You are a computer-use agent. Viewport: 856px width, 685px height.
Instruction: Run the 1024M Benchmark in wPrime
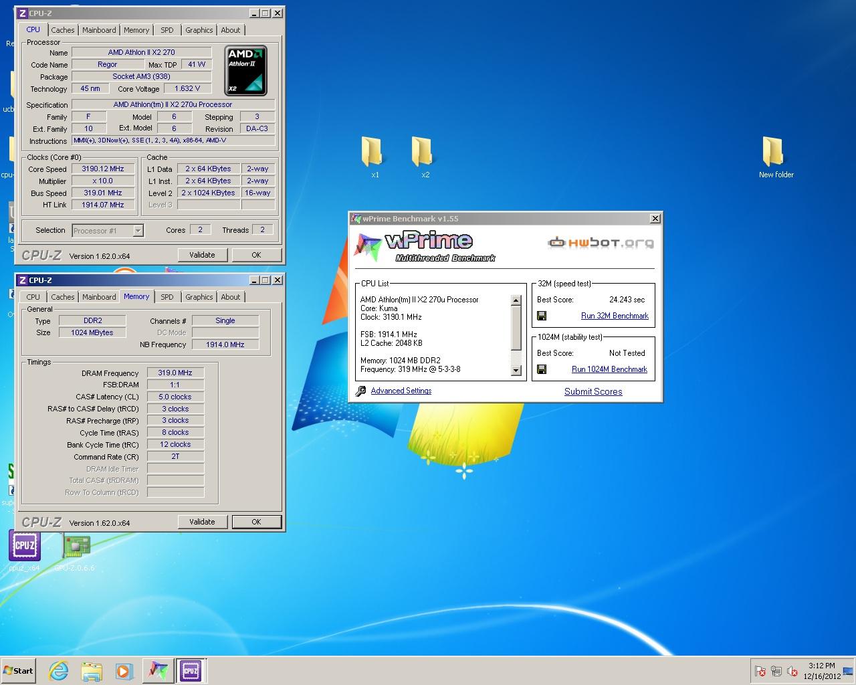coord(609,369)
